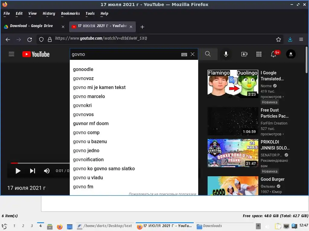This screenshot has height=231, width=309.
Task: Go back with Firefox back arrow
Action: click(x=8, y=39)
